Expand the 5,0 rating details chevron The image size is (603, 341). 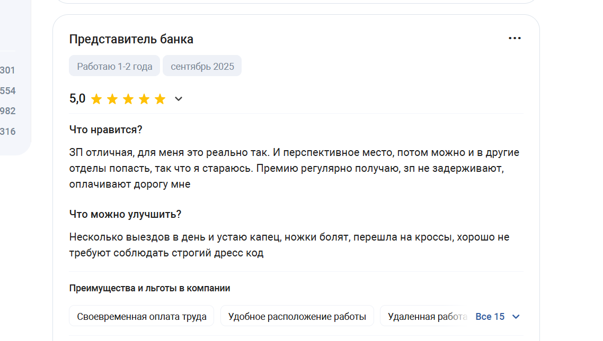179,99
